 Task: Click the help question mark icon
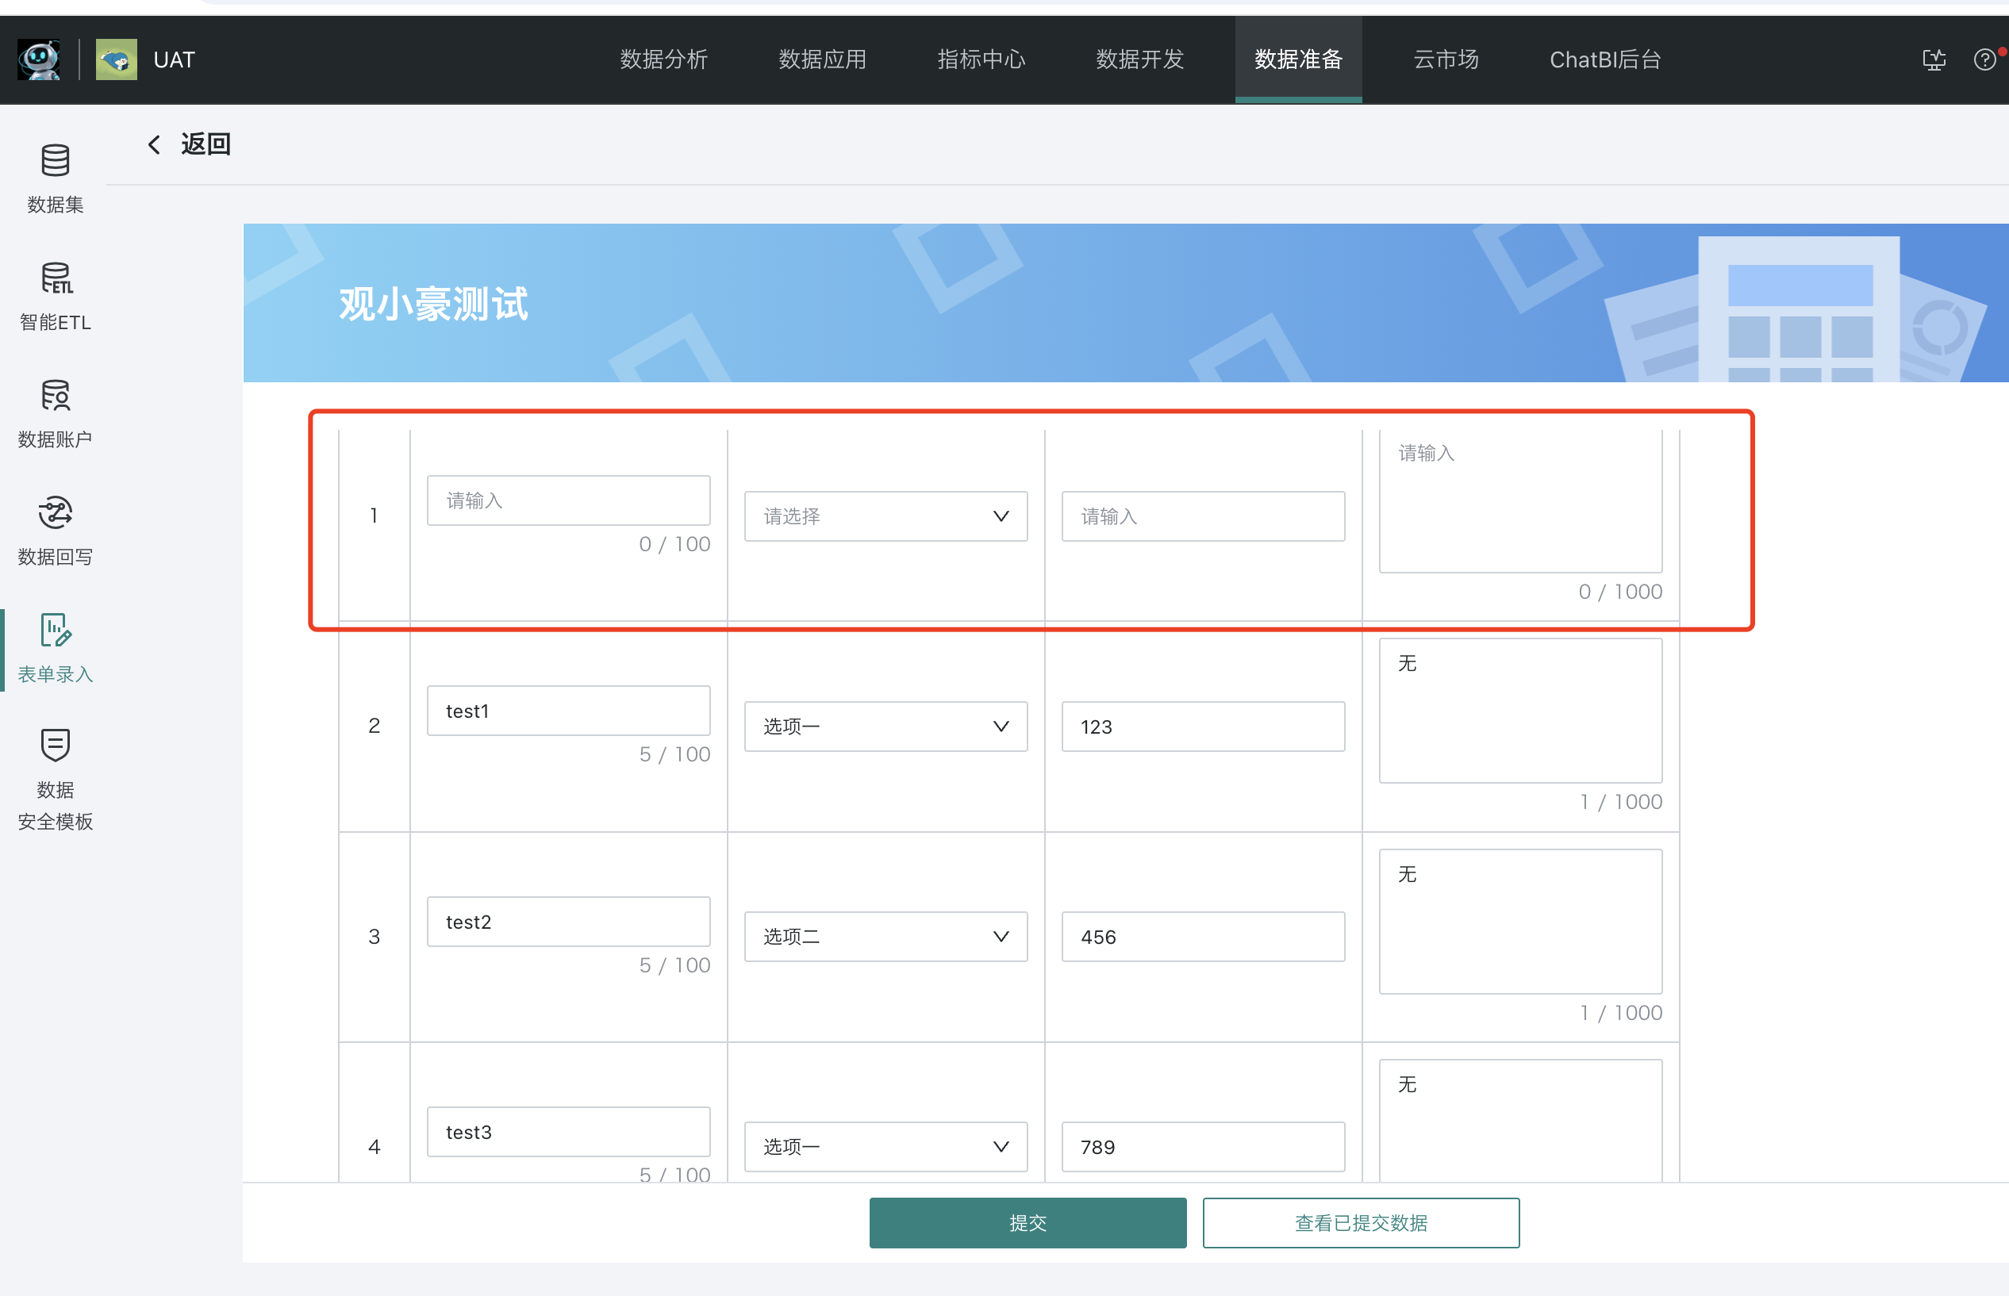tap(1984, 59)
